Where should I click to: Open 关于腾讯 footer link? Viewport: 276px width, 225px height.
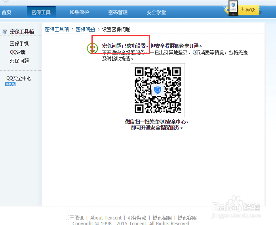[x=74, y=218]
